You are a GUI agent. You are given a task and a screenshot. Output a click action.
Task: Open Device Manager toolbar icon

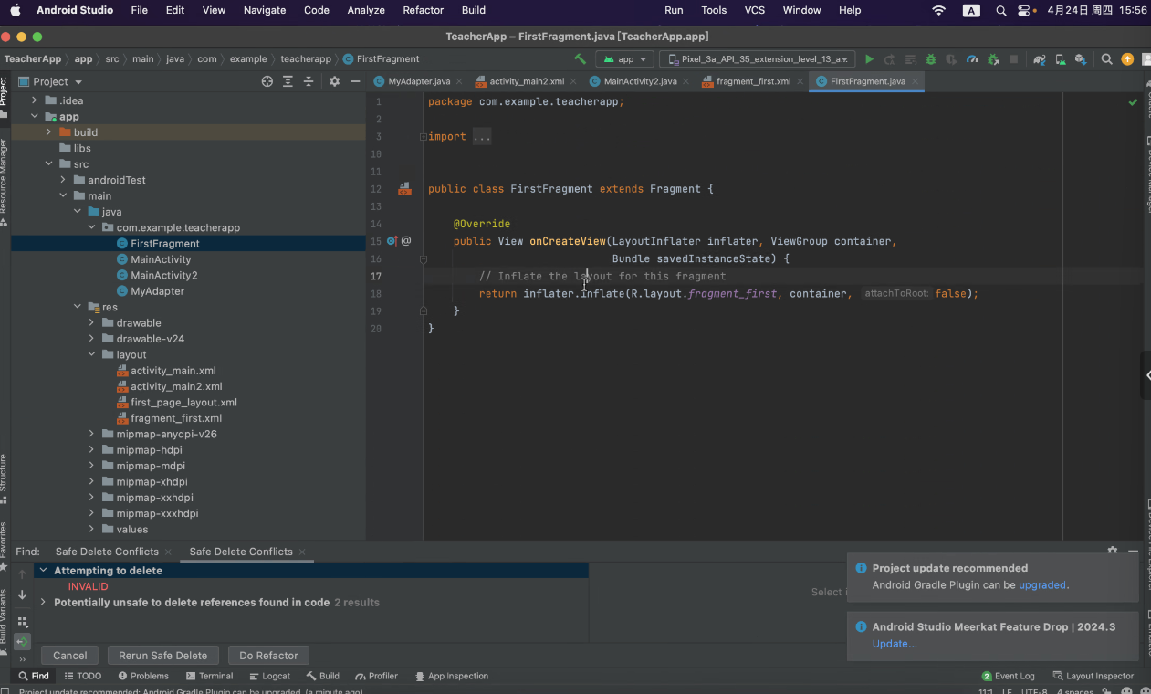click(1060, 58)
